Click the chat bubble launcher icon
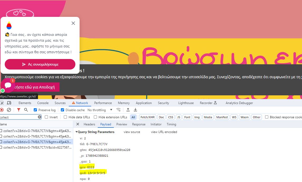 click(x=8, y=85)
